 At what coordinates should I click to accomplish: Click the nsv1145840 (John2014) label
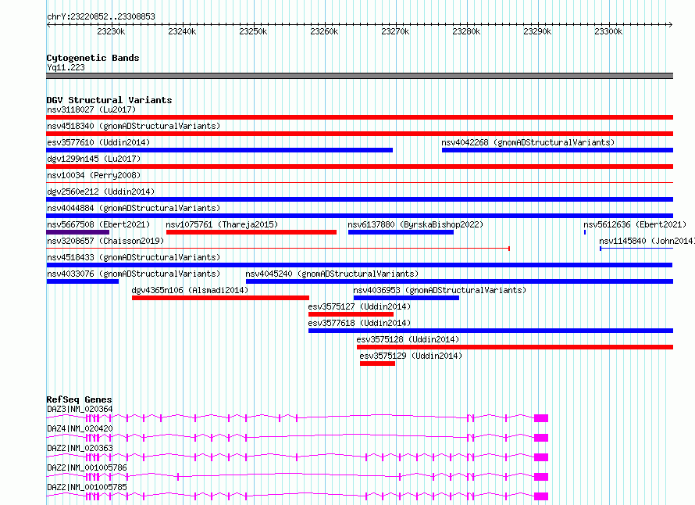[x=647, y=241]
